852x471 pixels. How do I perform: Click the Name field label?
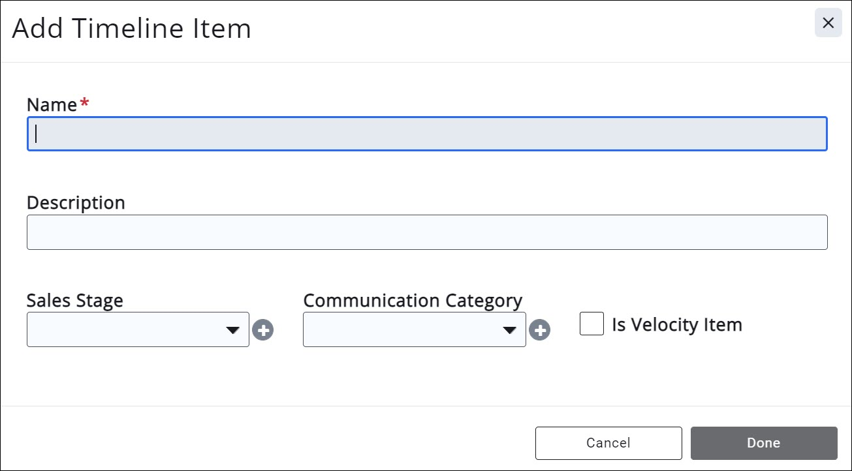[x=52, y=104]
